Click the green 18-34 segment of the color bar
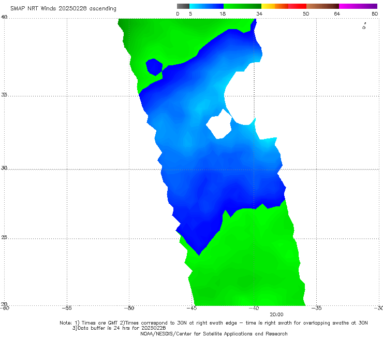 tap(242, 6)
